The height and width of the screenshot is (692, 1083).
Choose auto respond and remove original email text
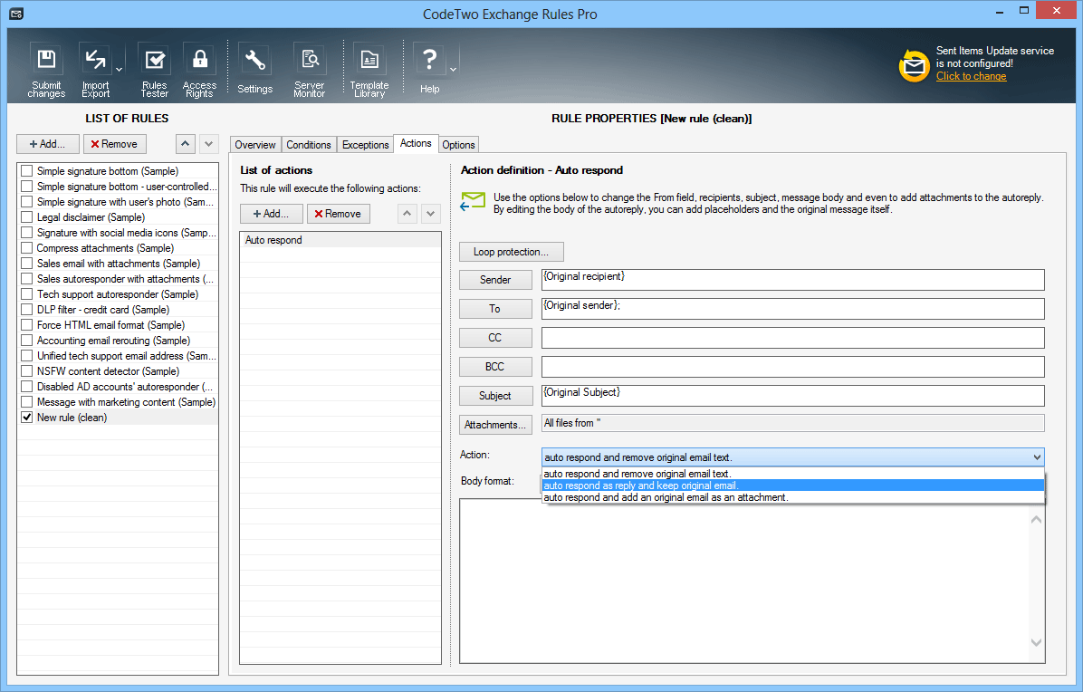pos(793,474)
